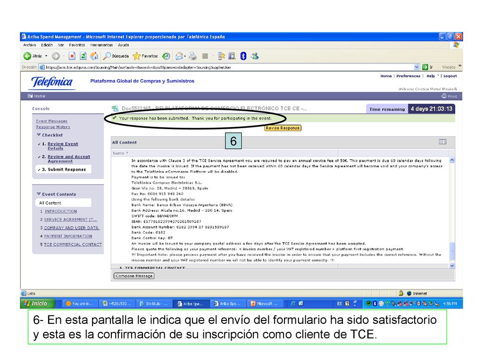Select Submit Response checklist step

tap(63, 169)
